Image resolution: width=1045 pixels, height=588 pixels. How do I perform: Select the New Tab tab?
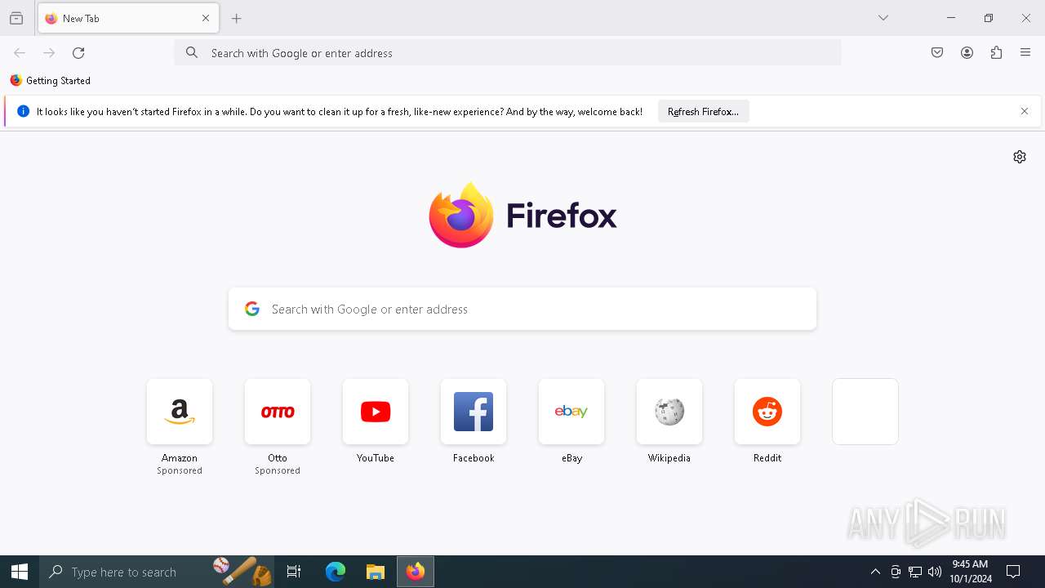(128, 18)
